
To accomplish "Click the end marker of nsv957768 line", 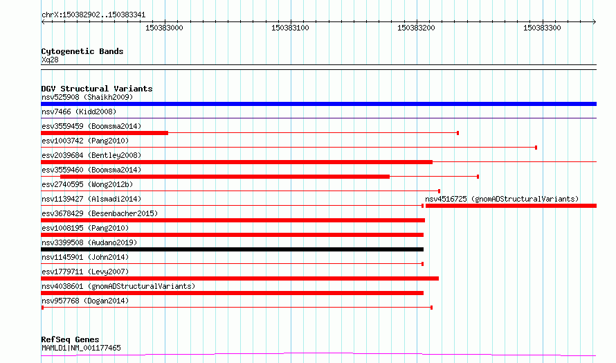I will 432,308.
